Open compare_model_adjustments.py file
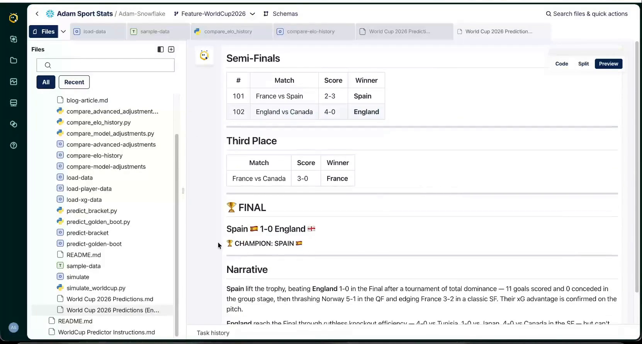Viewport: 642px width, 344px height. coord(110,133)
